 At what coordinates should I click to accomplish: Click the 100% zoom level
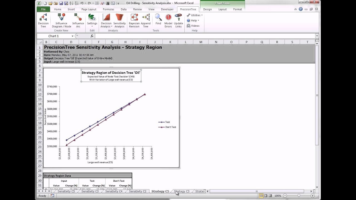point(278,196)
